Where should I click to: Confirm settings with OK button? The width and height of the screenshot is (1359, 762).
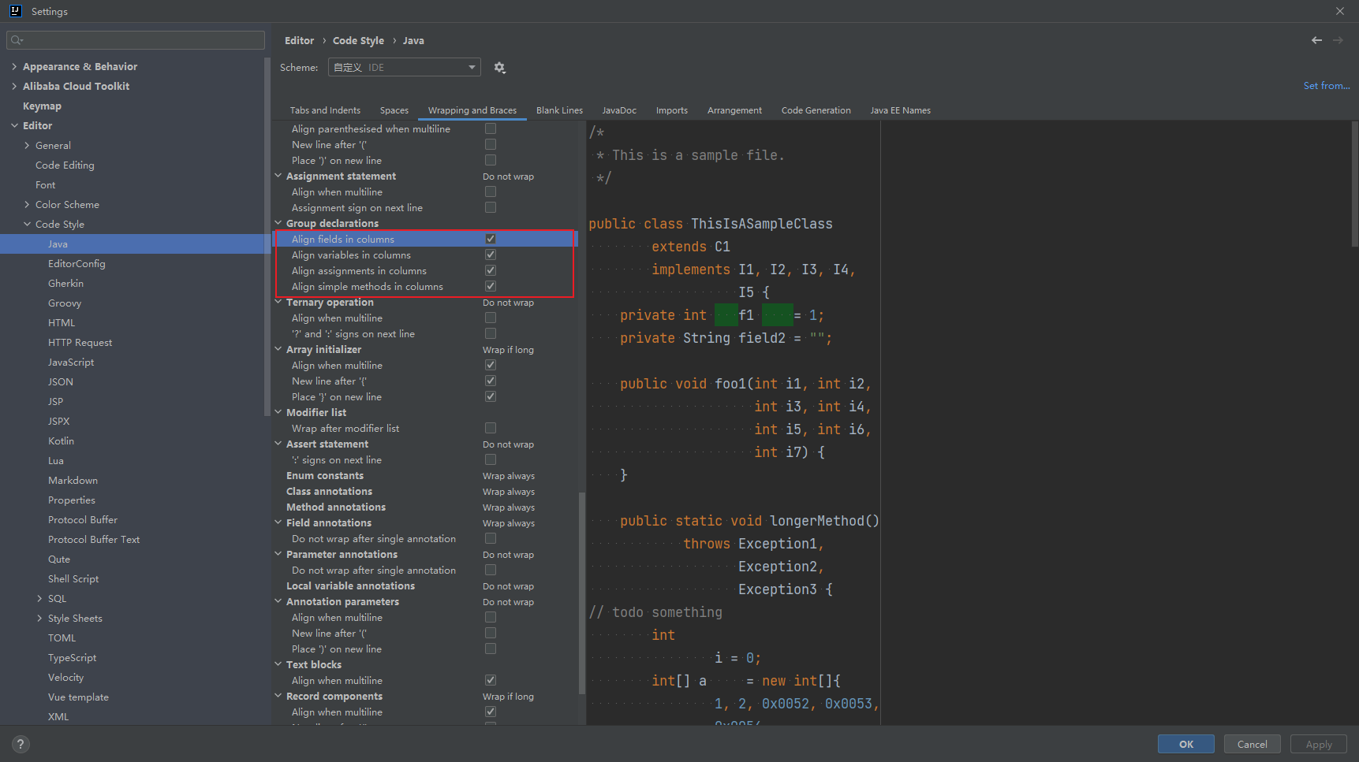pyautogui.click(x=1186, y=744)
